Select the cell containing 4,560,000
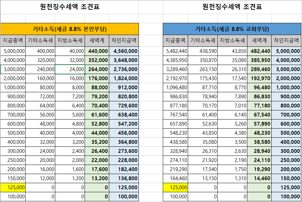 124,51
